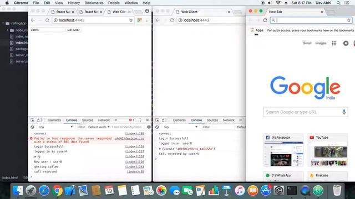Open the Sources panel in left DevTools
This screenshot has width=355, height=199.
coord(88,121)
